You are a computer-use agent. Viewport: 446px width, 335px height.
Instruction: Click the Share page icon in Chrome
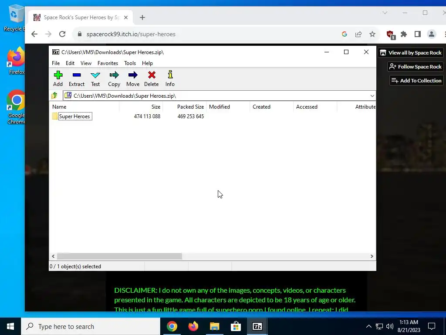(x=358, y=34)
